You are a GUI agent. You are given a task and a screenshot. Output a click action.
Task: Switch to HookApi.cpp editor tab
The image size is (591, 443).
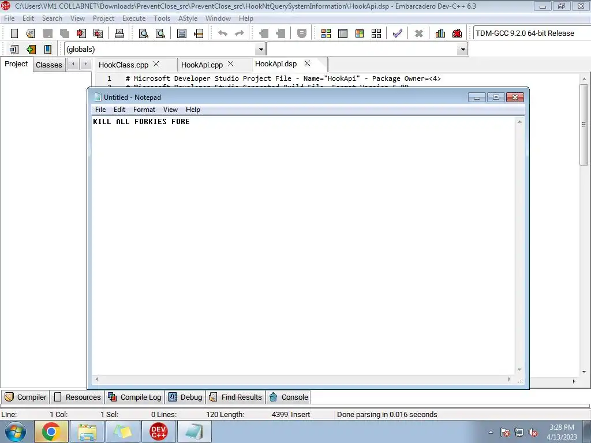pos(201,65)
